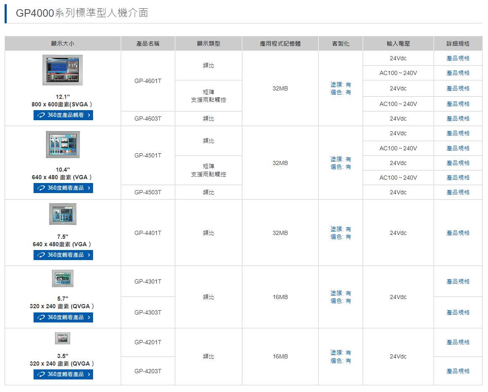The image size is (488, 392).
Task: Click the 應用程式記憶體 column header
Action: click(280, 44)
